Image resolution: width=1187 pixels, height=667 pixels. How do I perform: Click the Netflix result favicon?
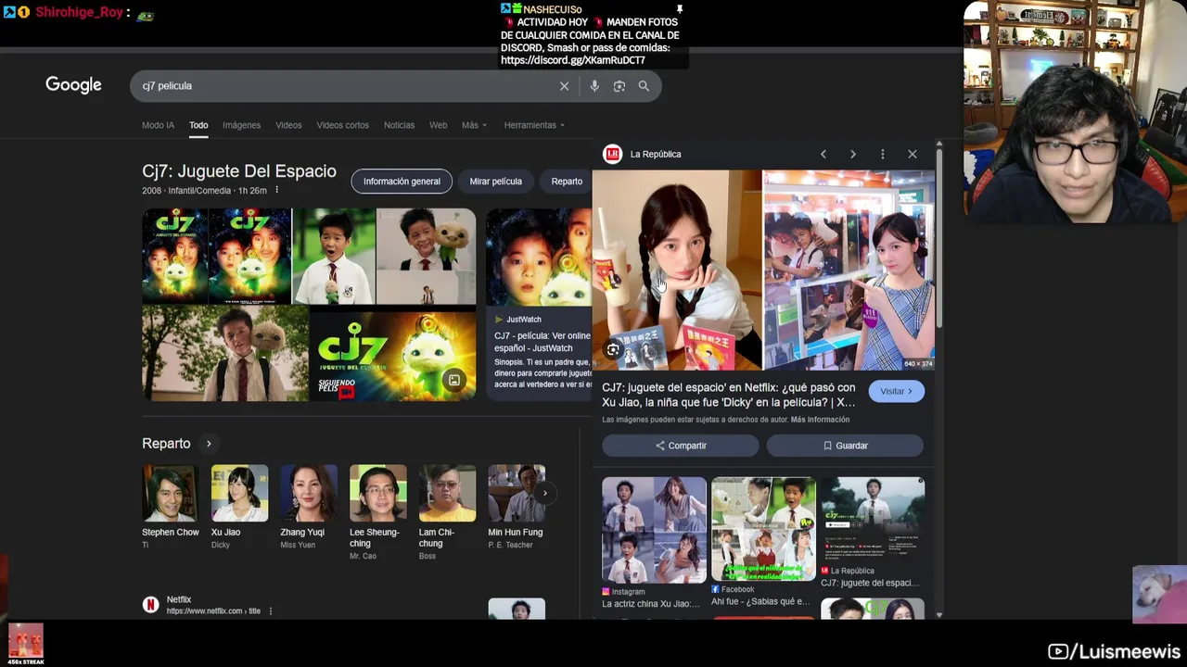click(x=150, y=605)
